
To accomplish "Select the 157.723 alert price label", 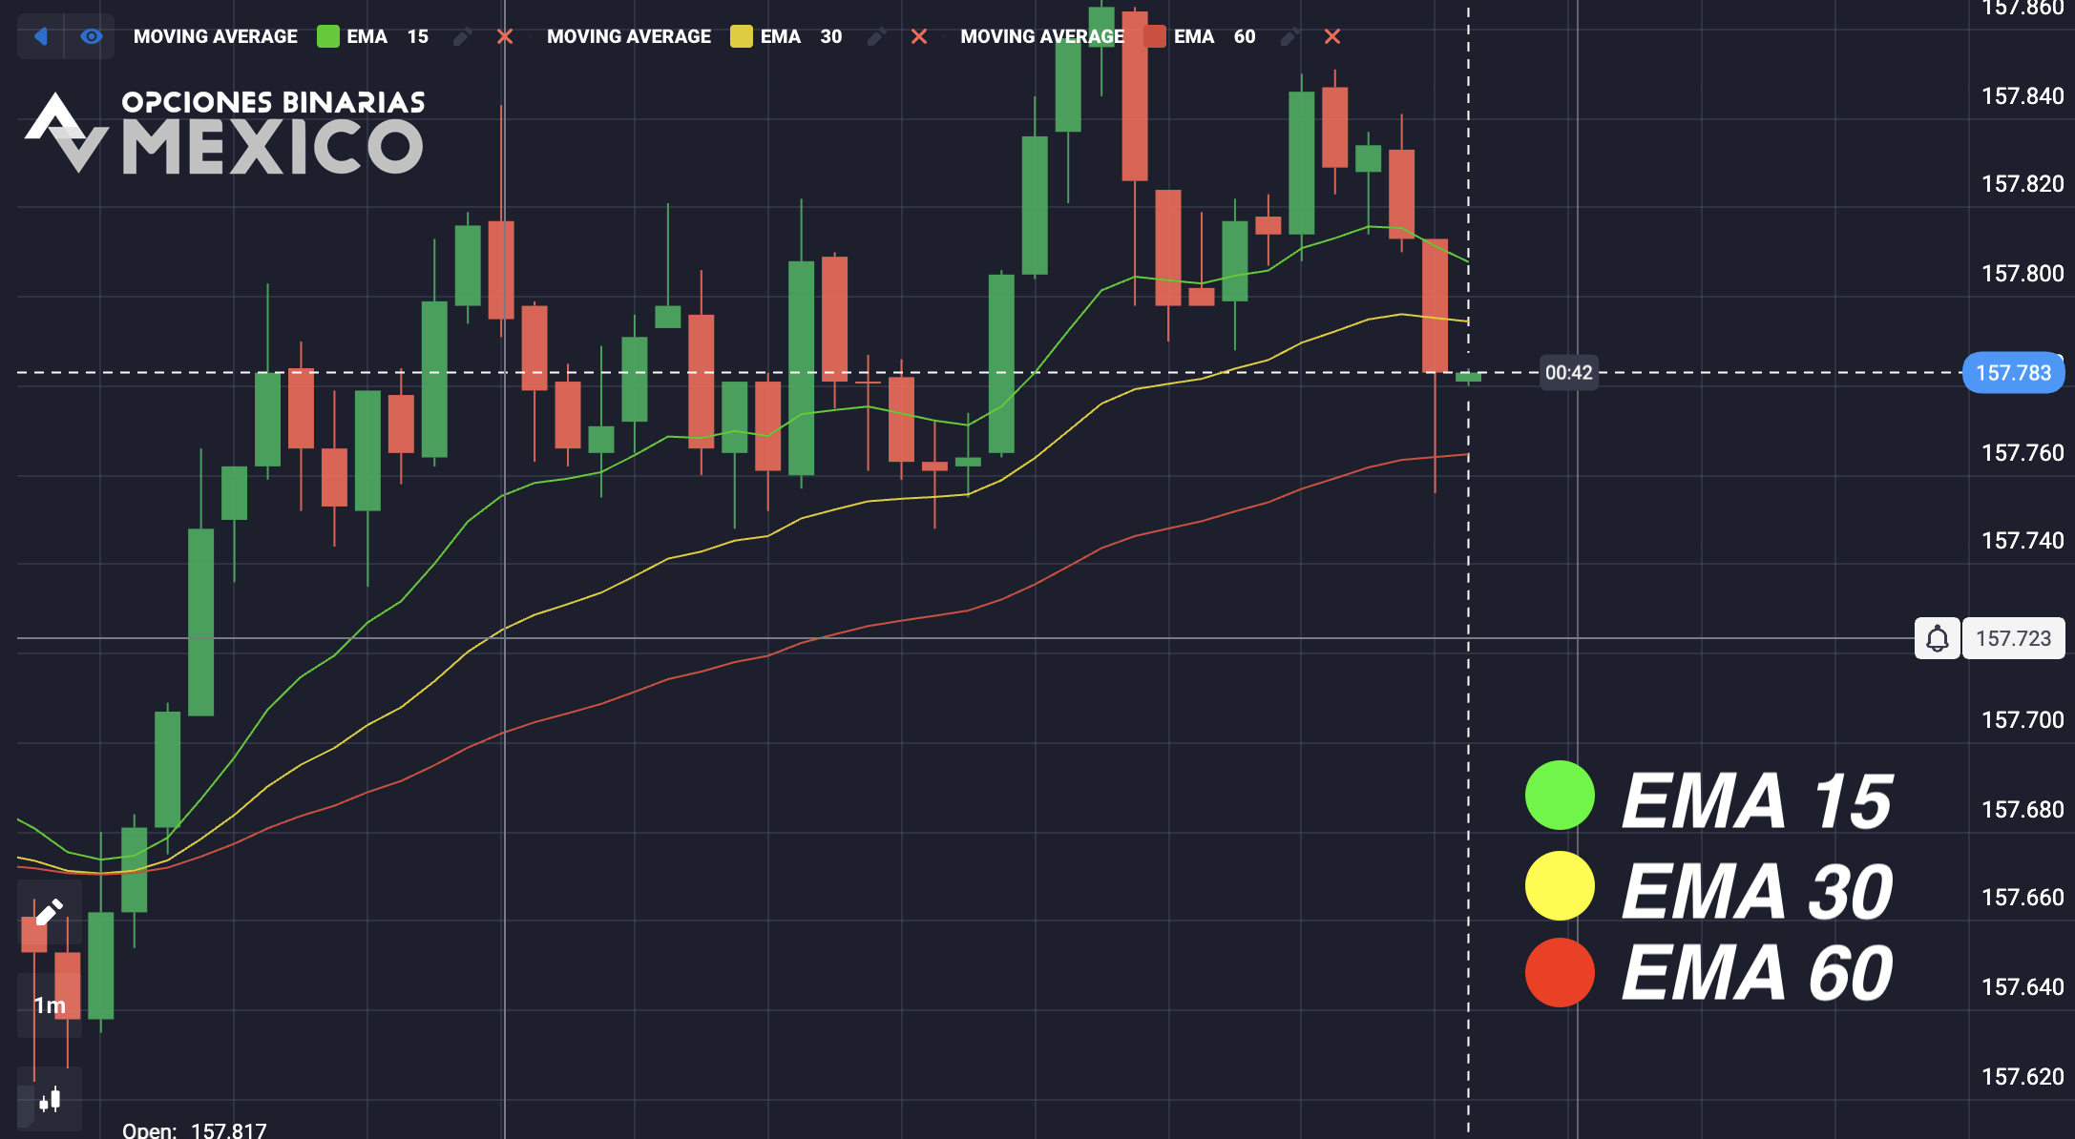I will pyautogui.click(x=2013, y=638).
